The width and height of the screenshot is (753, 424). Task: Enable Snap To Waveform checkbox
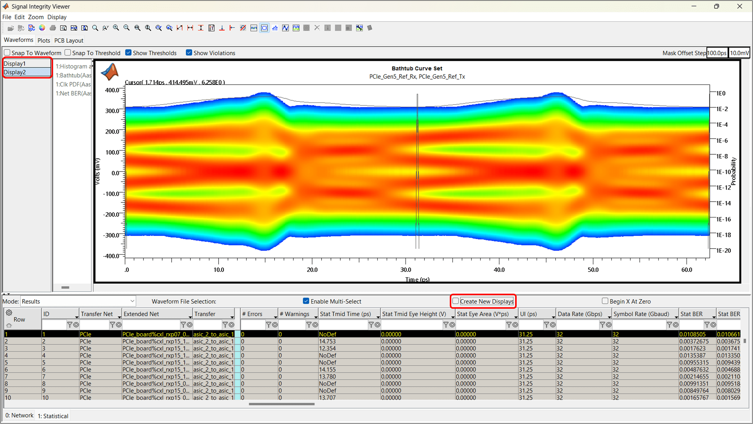point(7,53)
